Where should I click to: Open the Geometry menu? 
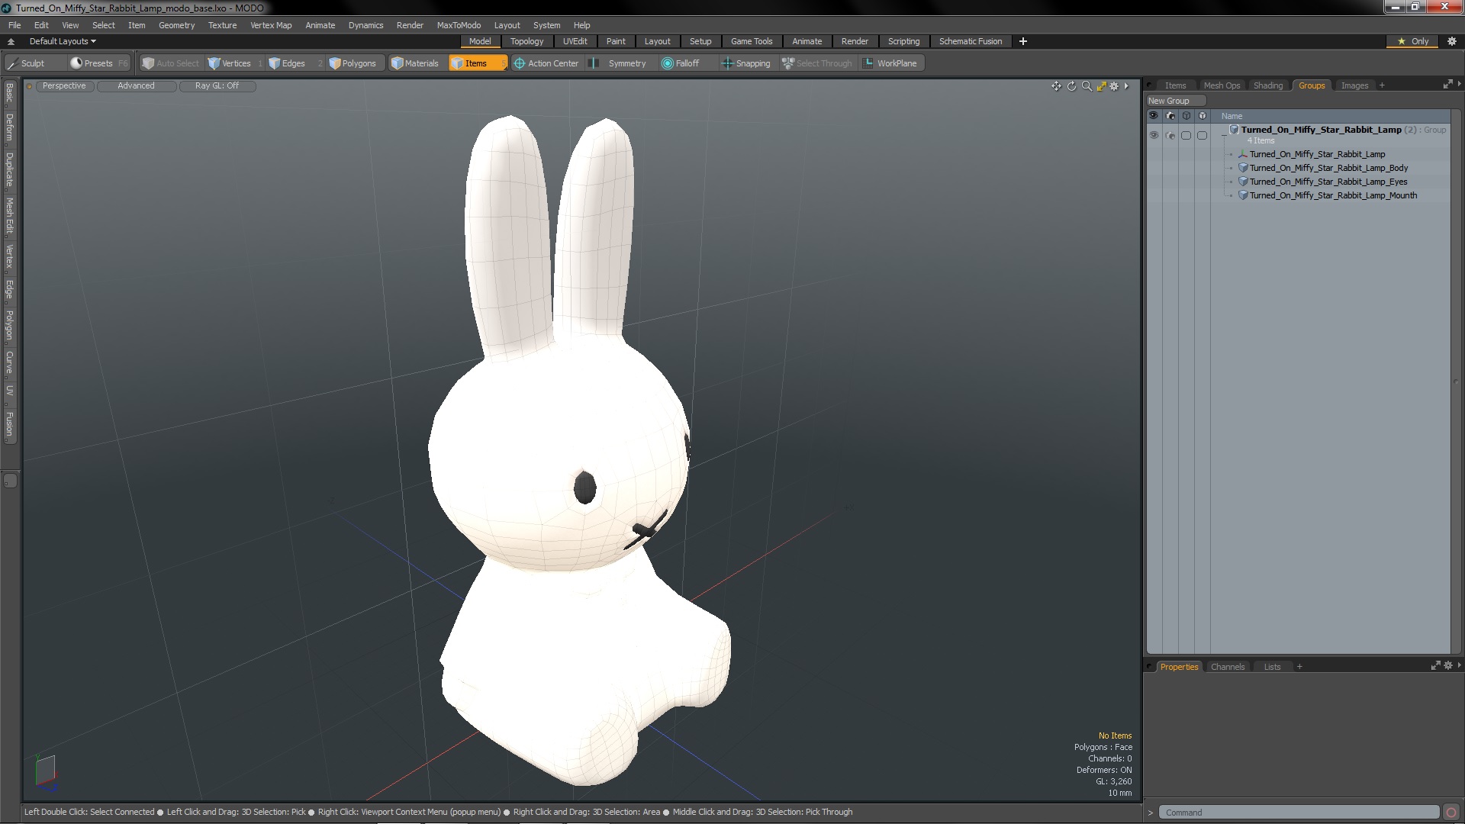tap(176, 25)
